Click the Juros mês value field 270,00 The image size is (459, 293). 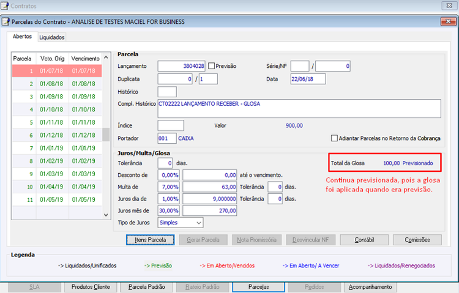click(209, 211)
